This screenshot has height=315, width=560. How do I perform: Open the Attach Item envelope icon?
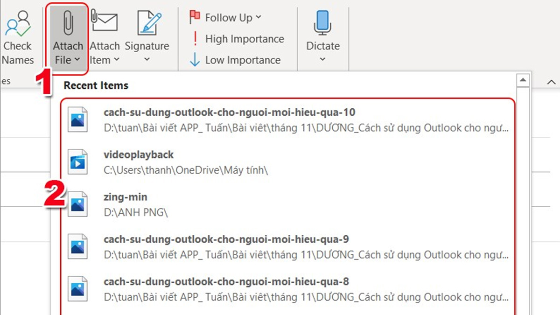point(104,21)
